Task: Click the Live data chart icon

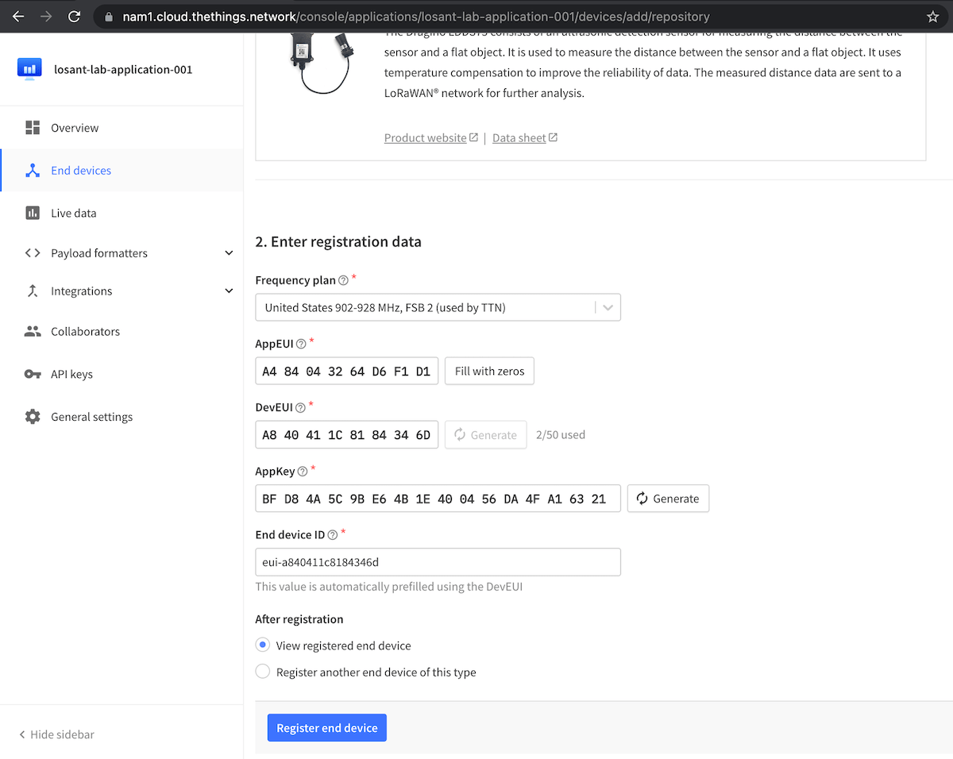Action: pyautogui.click(x=33, y=213)
